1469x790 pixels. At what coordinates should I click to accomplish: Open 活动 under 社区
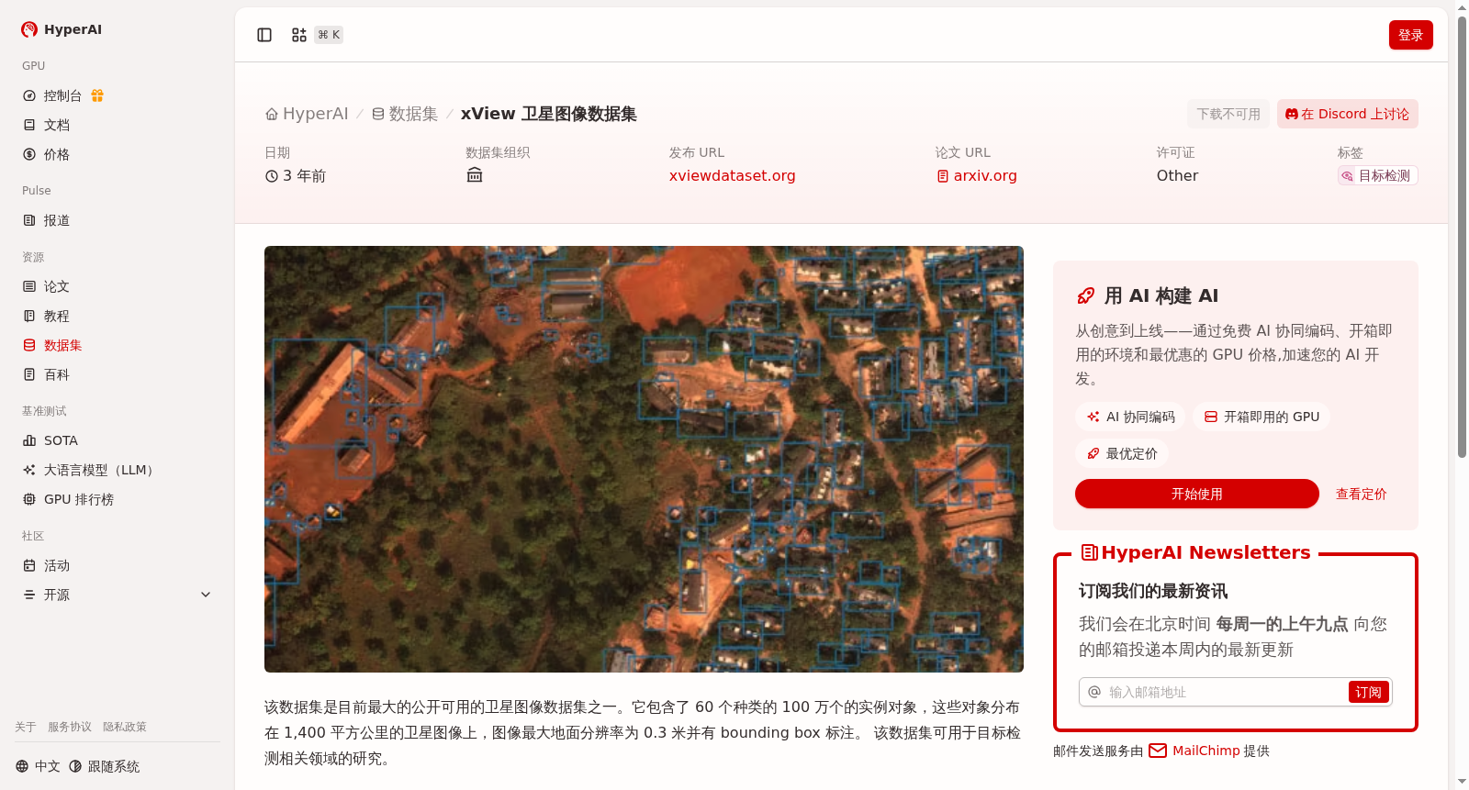(x=57, y=565)
